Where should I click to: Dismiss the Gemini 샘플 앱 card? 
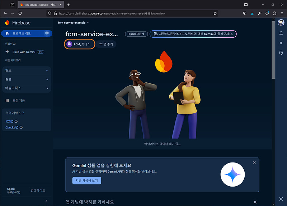[254, 162]
